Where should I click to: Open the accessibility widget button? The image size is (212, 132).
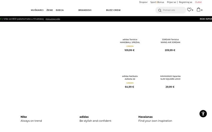pyautogui.click(x=203, y=114)
